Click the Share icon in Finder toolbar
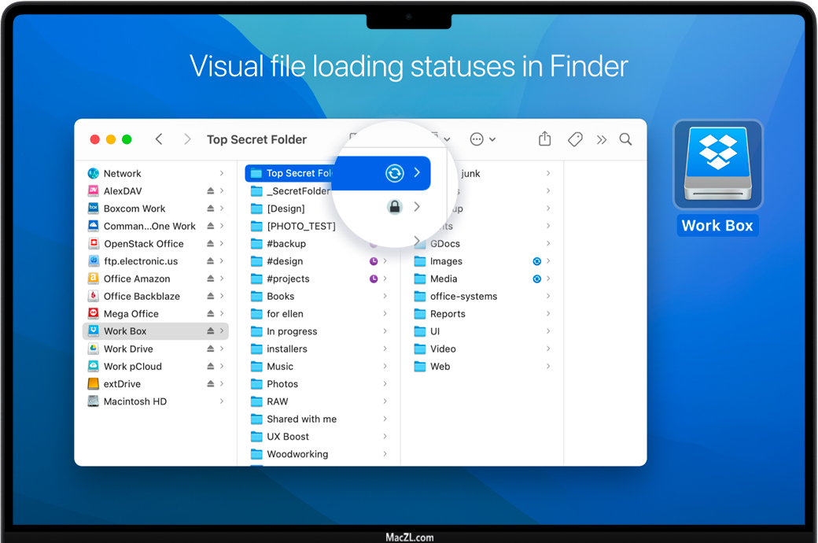The image size is (818, 543). click(545, 139)
